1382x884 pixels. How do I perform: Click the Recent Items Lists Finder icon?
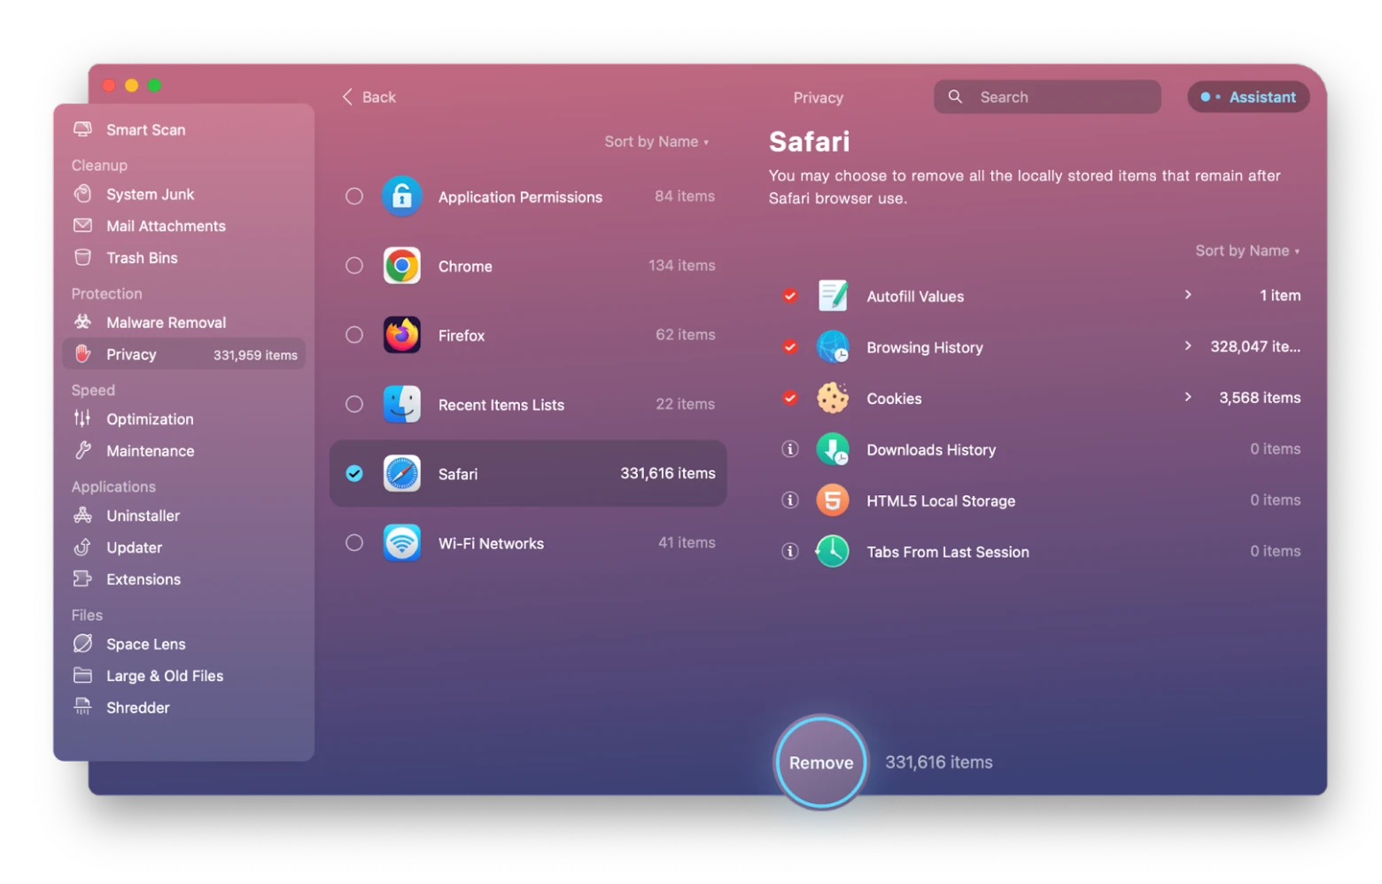(401, 404)
